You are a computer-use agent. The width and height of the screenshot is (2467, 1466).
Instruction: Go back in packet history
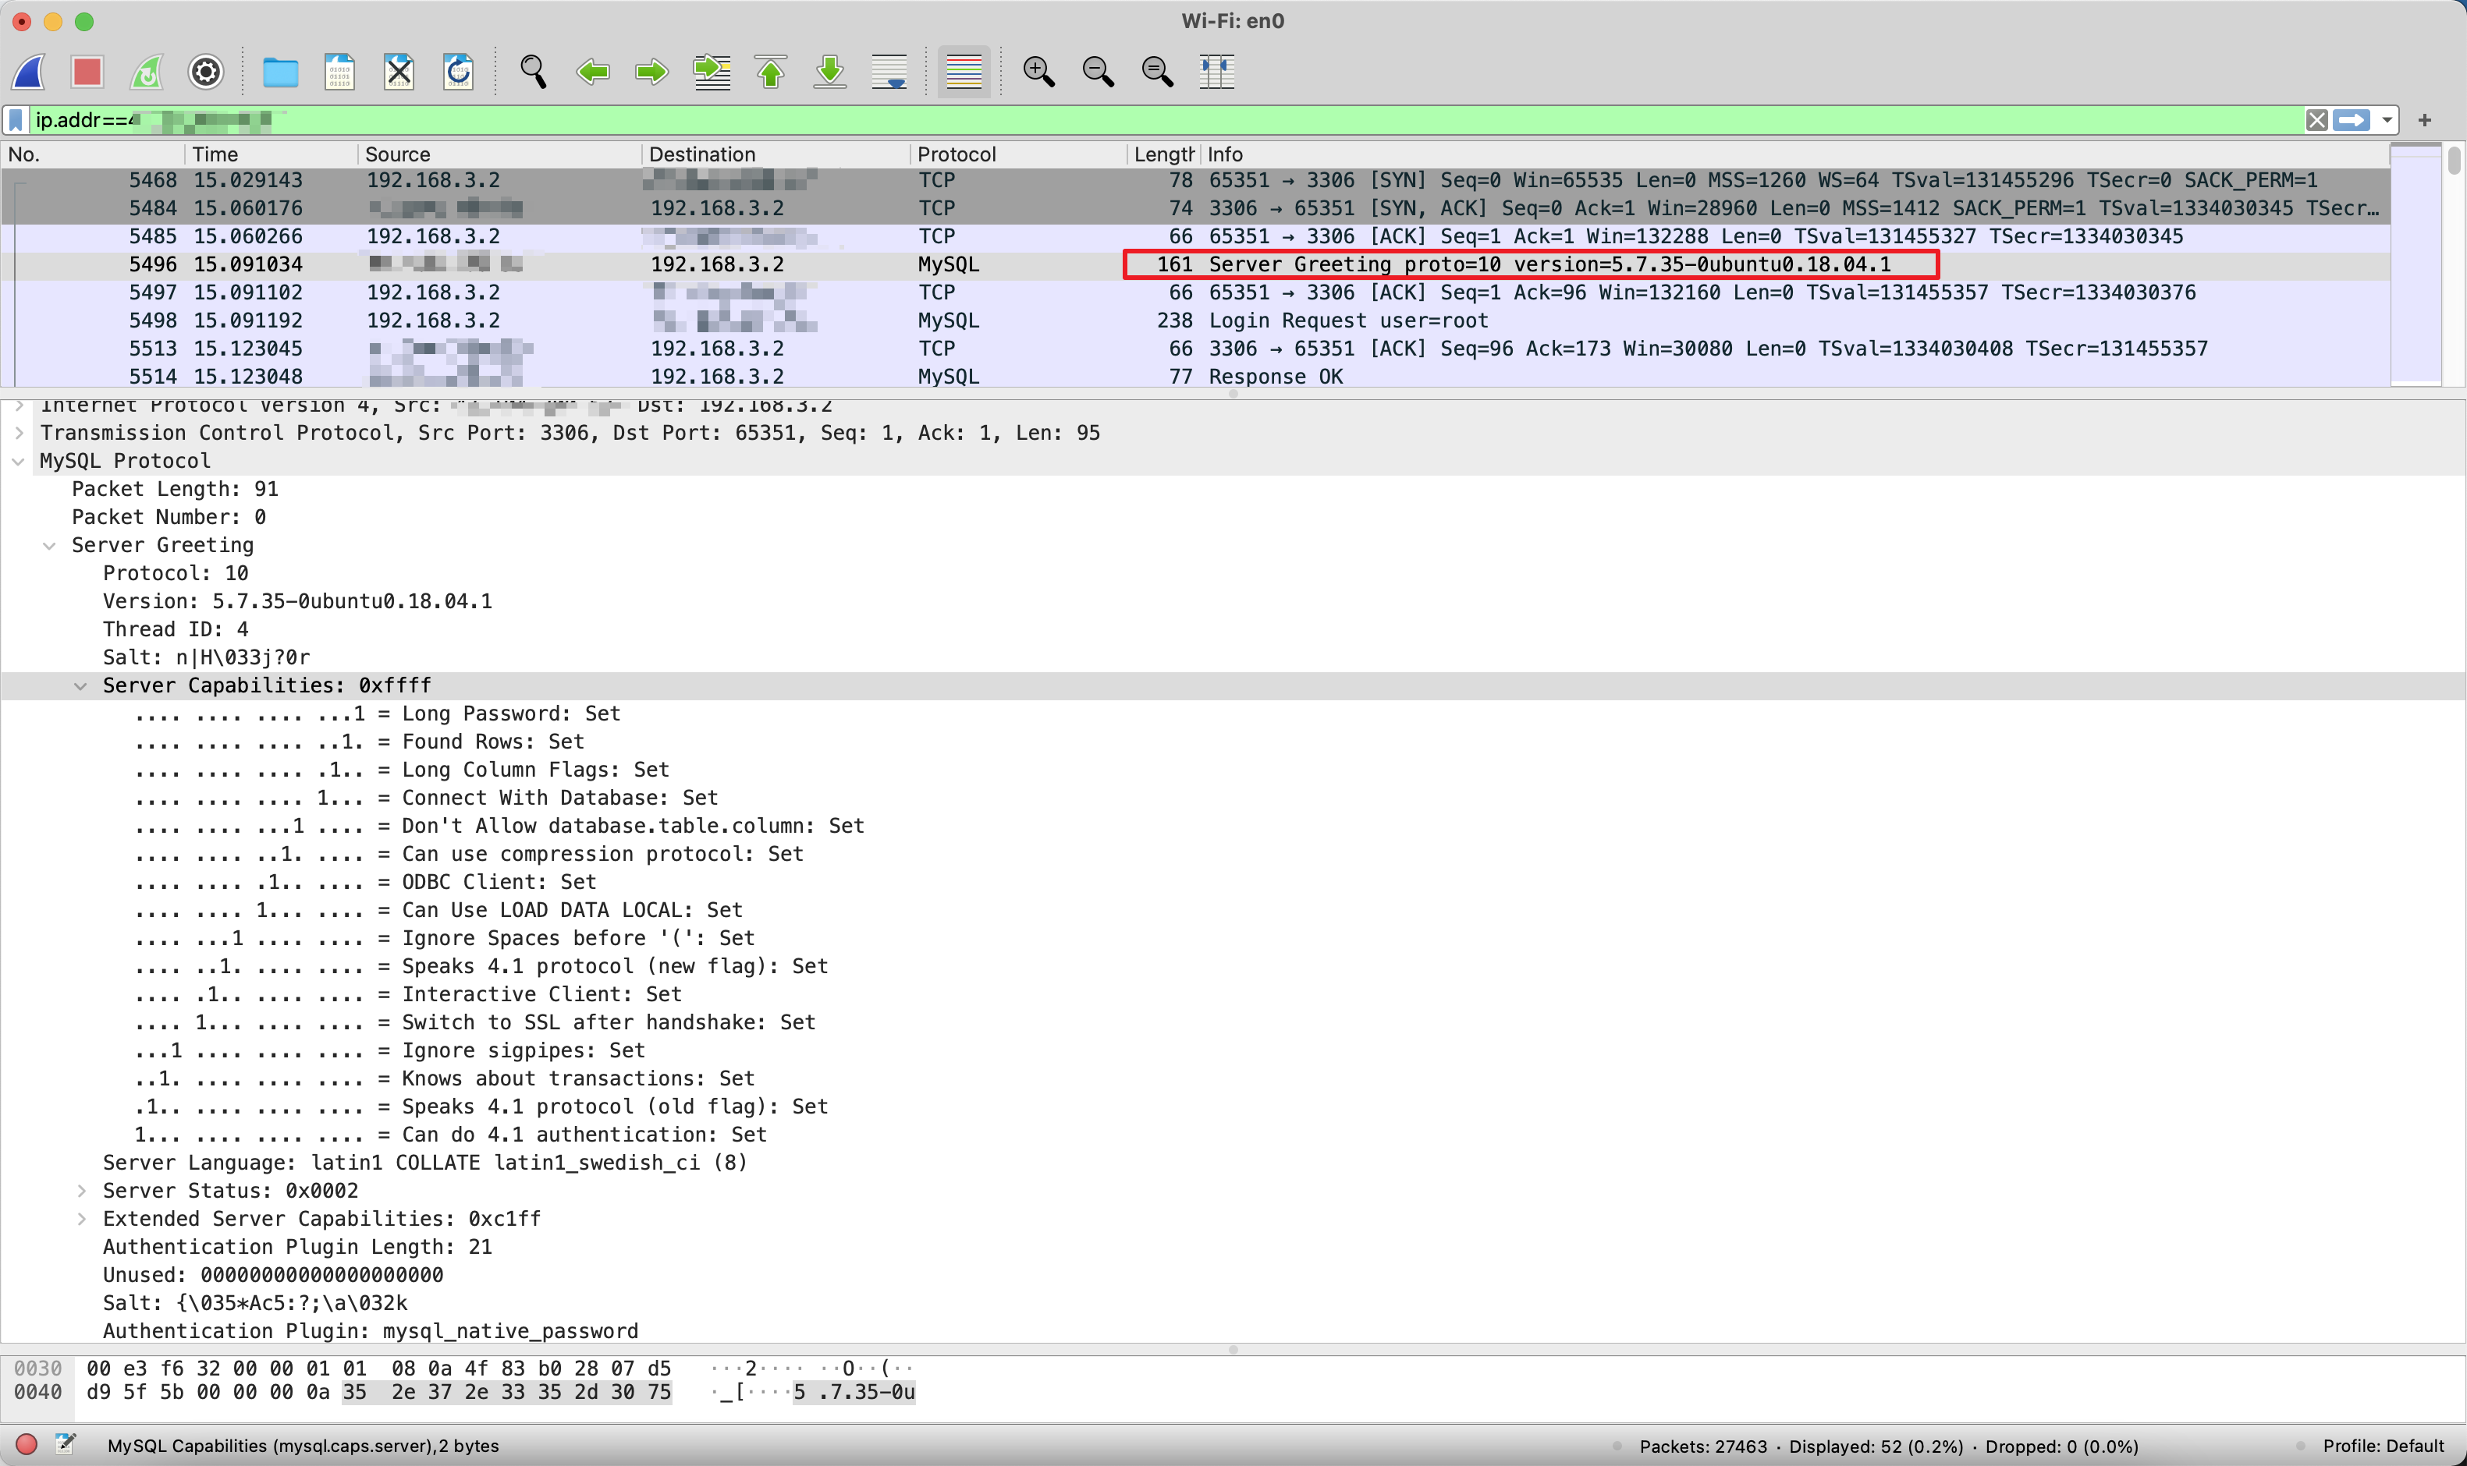(x=593, y=71)
